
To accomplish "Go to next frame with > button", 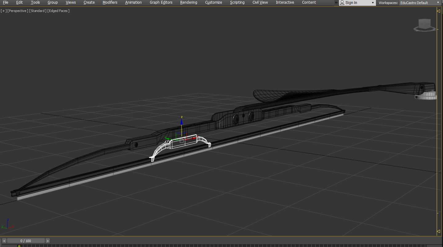I will coord(48,241).
